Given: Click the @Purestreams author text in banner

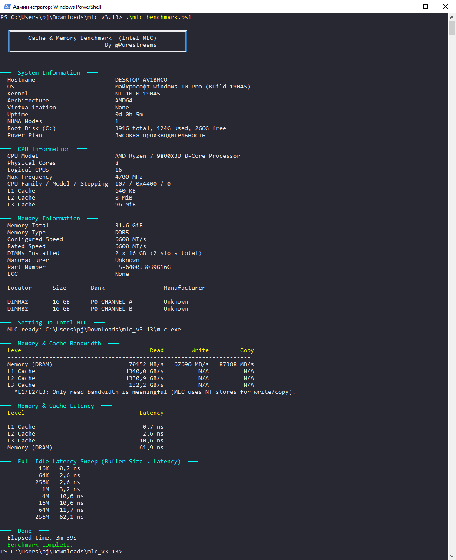Looking at the screenshot, I should coord(136,45).
